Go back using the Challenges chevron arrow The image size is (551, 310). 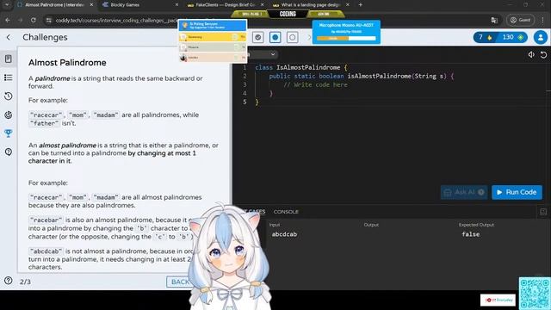(x=9, y=37)
